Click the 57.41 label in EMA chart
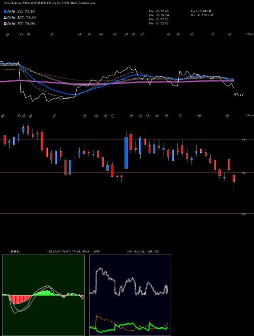This screenshot has height=336, width=254. pyautogui.click(x=239, y=95)
